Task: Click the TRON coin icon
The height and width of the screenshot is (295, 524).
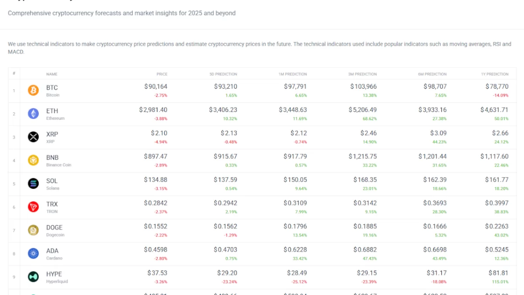Action: (x=34, y=207)
